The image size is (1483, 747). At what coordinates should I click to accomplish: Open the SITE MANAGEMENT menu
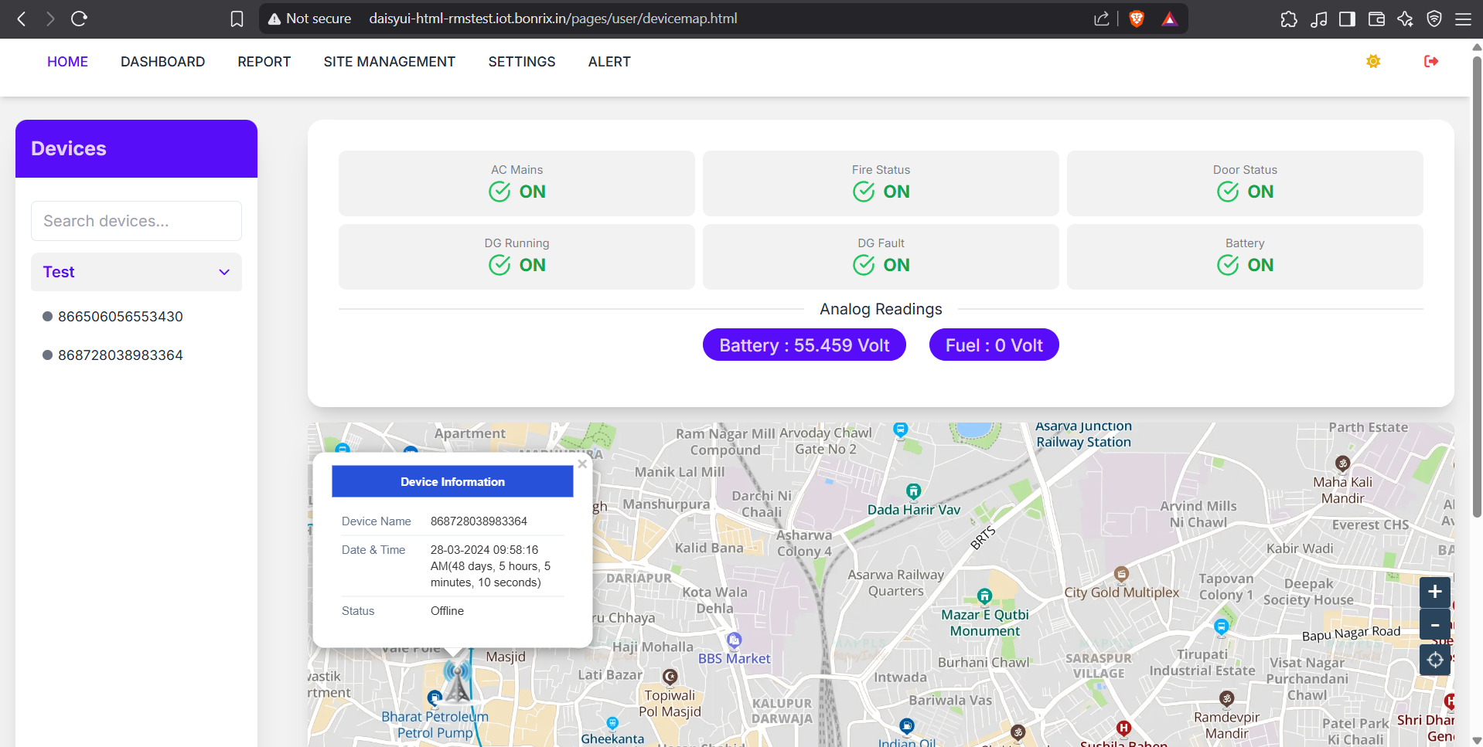389,62
